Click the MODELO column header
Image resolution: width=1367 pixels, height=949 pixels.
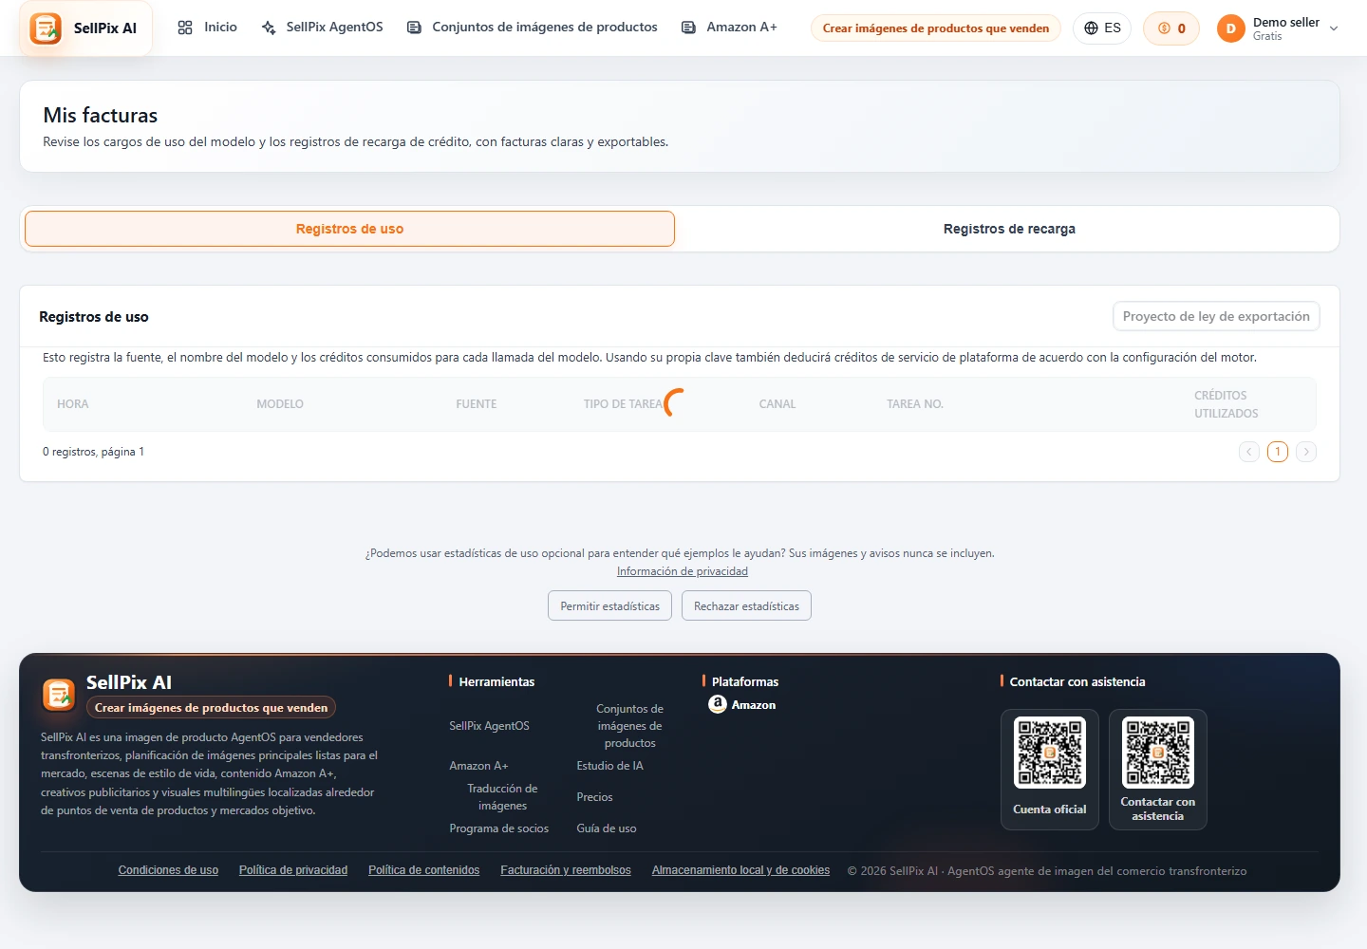[x=280, y=404]
